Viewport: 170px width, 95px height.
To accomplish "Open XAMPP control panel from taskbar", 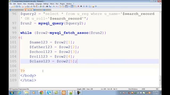I will point(64,93).
